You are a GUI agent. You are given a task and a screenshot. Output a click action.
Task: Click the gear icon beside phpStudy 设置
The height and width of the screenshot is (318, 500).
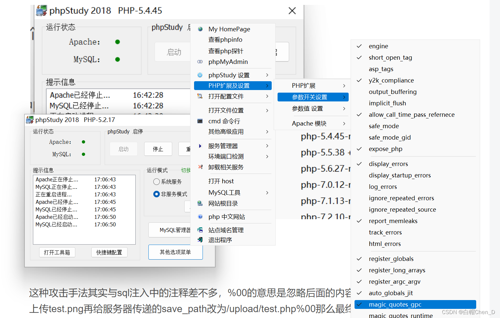coord(200,75)
